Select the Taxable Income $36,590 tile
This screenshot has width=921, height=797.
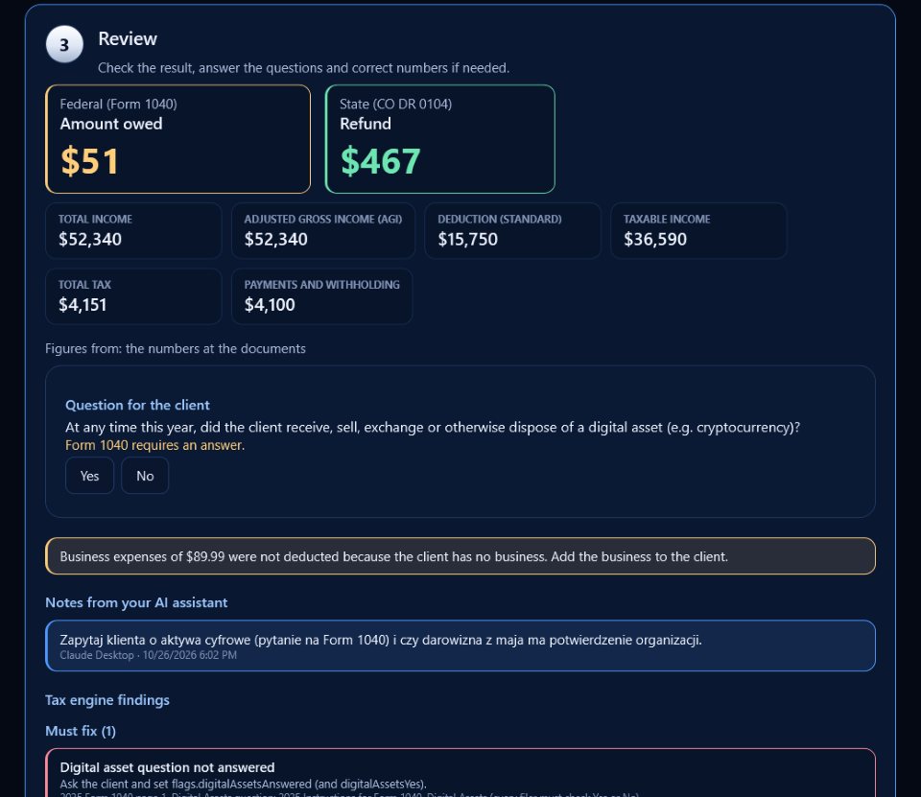point(699,231)
